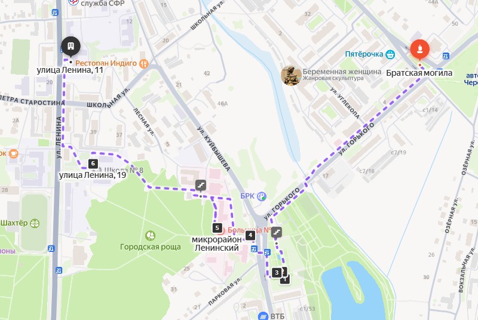Open the Беременная женщина sculpture photo thumbnail

291,75
